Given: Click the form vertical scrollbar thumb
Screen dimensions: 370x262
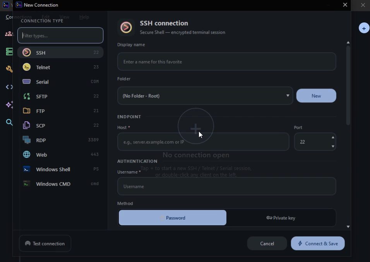Looking at the screenshot, I should [348, 85].
